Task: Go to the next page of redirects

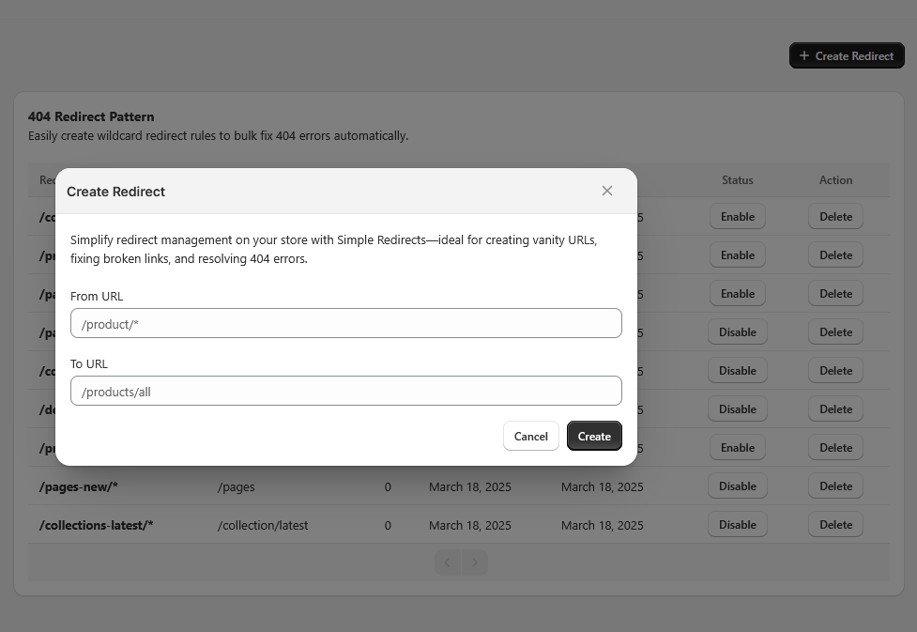Action: [475, 563]
